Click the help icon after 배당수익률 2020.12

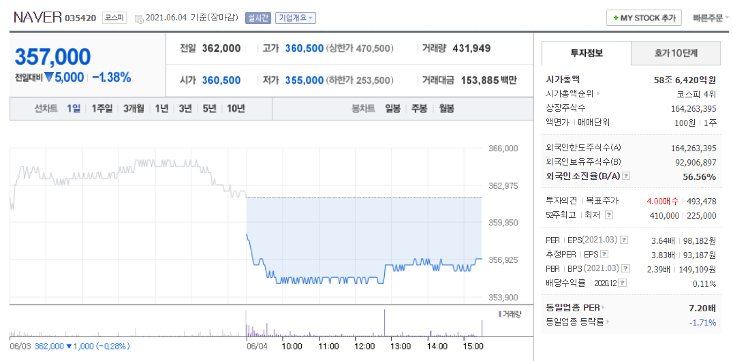point(623,283)
